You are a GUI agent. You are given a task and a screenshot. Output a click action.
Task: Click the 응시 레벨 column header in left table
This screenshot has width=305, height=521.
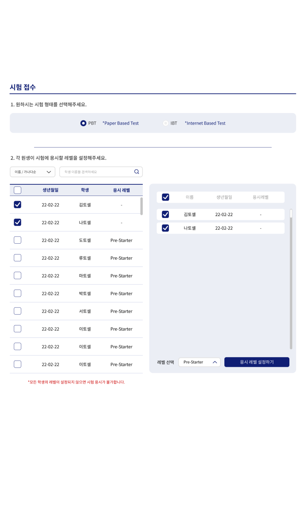(122, 190)
